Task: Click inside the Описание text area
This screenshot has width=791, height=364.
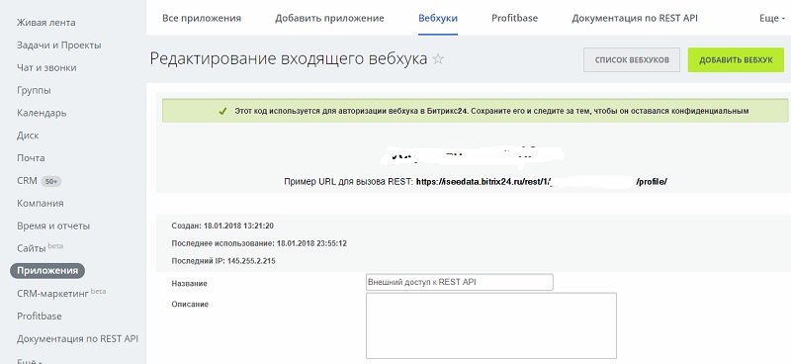Action: pyautogui.click(x=490, y=325)
